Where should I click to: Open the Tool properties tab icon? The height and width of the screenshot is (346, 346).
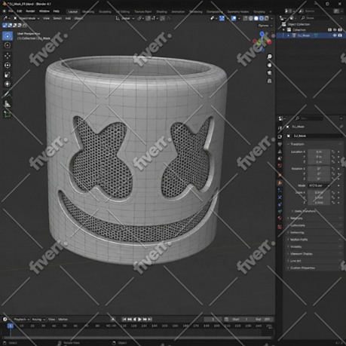280,128
